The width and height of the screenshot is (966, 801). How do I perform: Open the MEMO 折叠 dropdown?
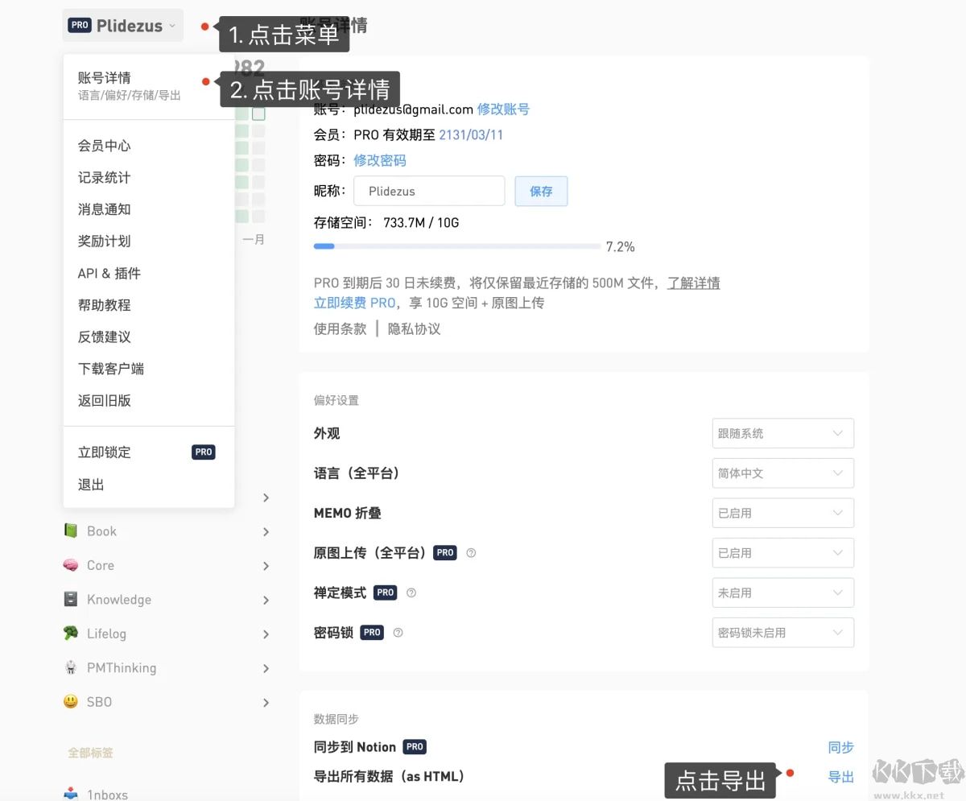(782, 513)
